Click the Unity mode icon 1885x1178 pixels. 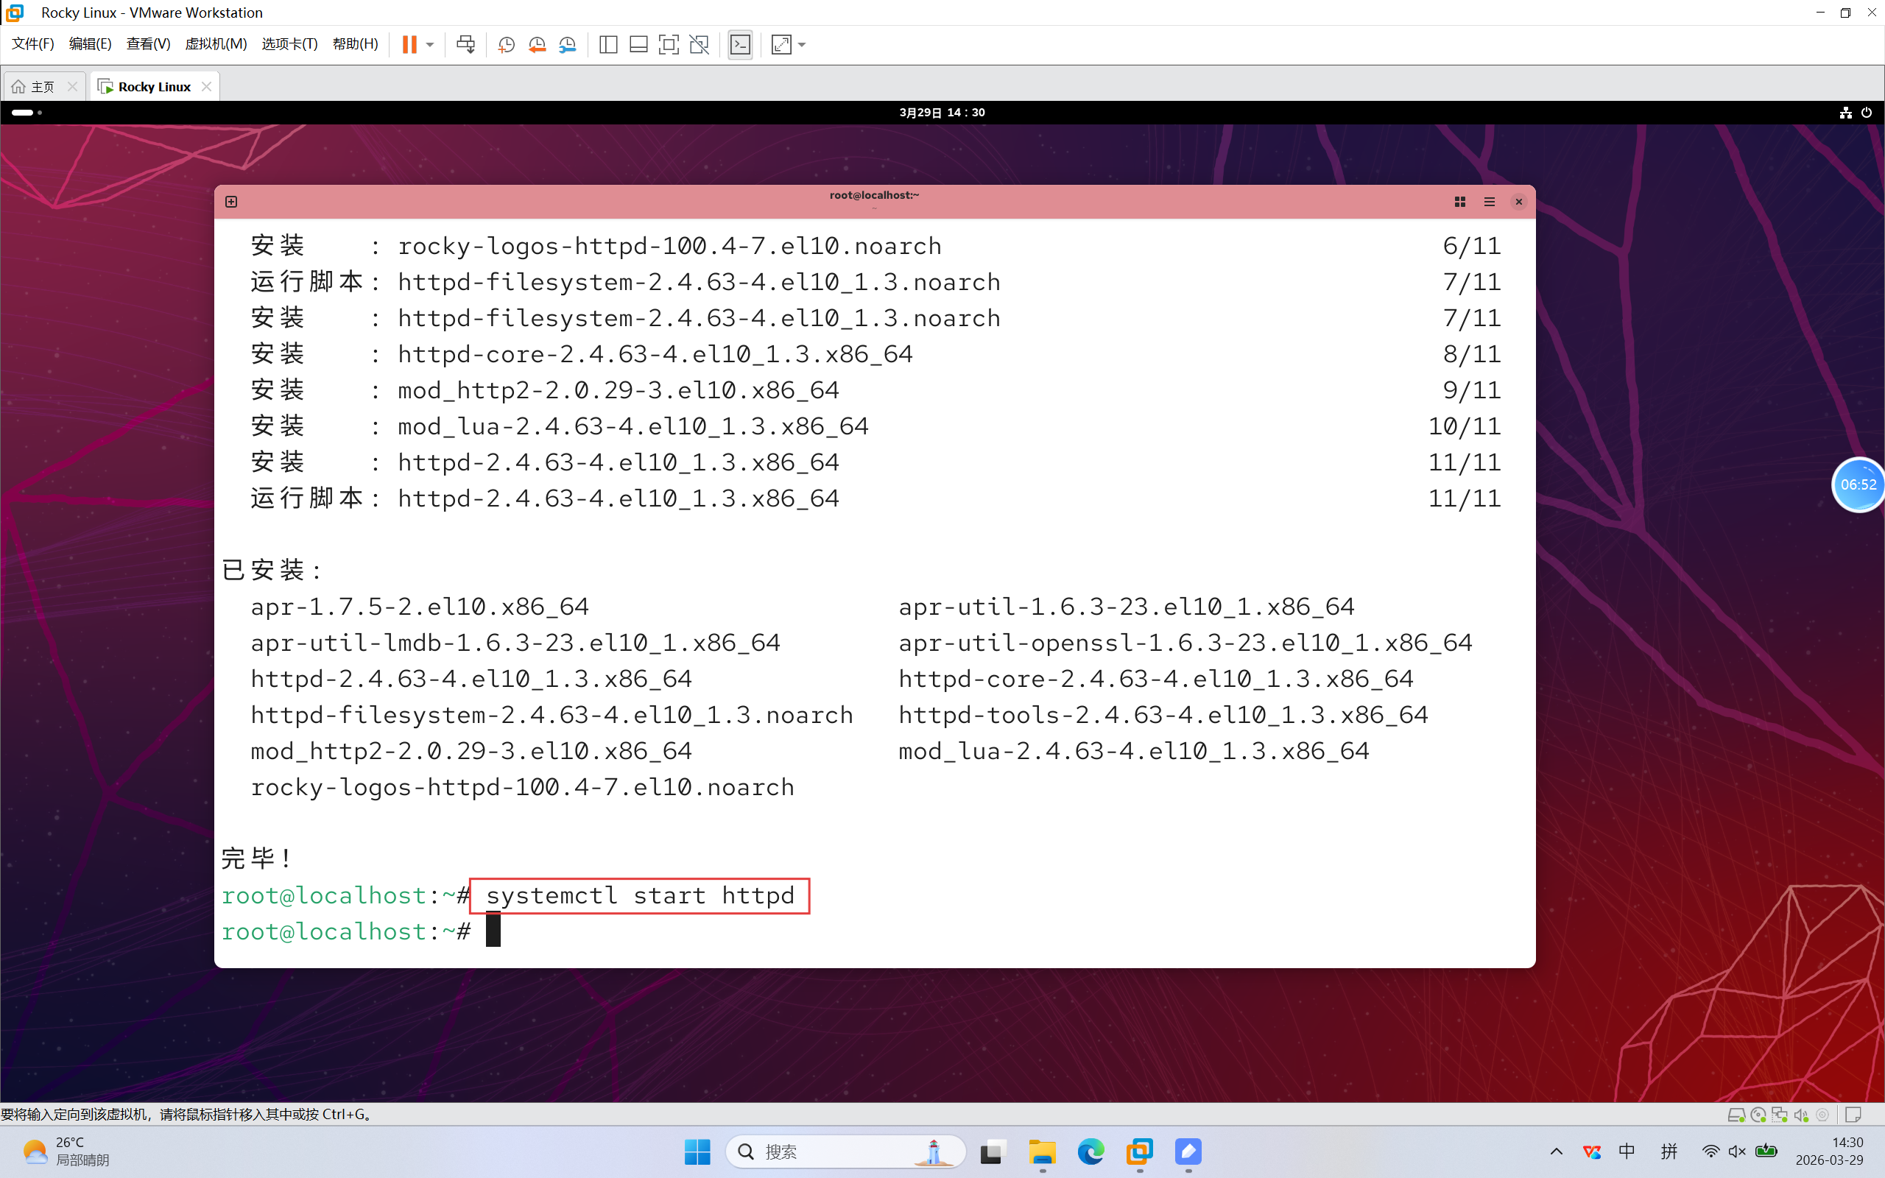pyautogui.click(x=700, y=44)
